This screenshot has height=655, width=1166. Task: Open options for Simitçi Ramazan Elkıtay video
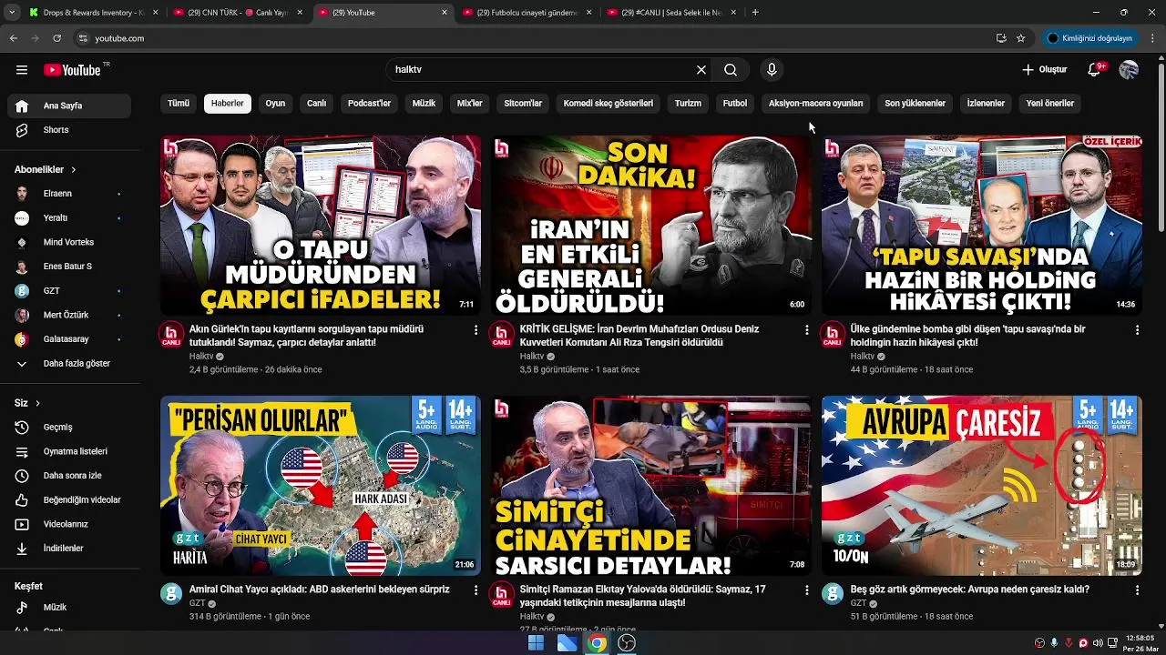[x=806, y=590]
